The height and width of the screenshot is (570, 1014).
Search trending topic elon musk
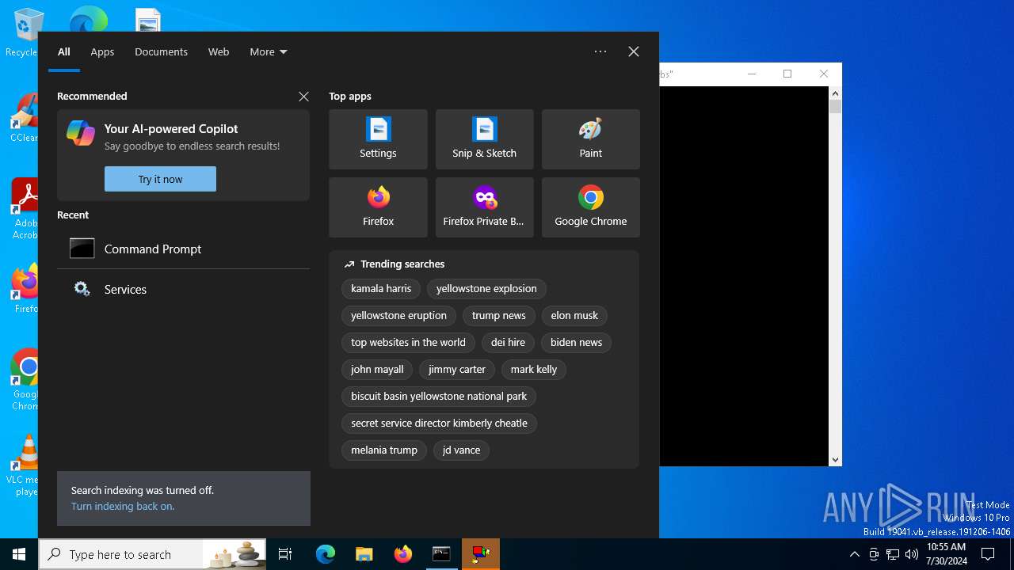click(574, 316)
